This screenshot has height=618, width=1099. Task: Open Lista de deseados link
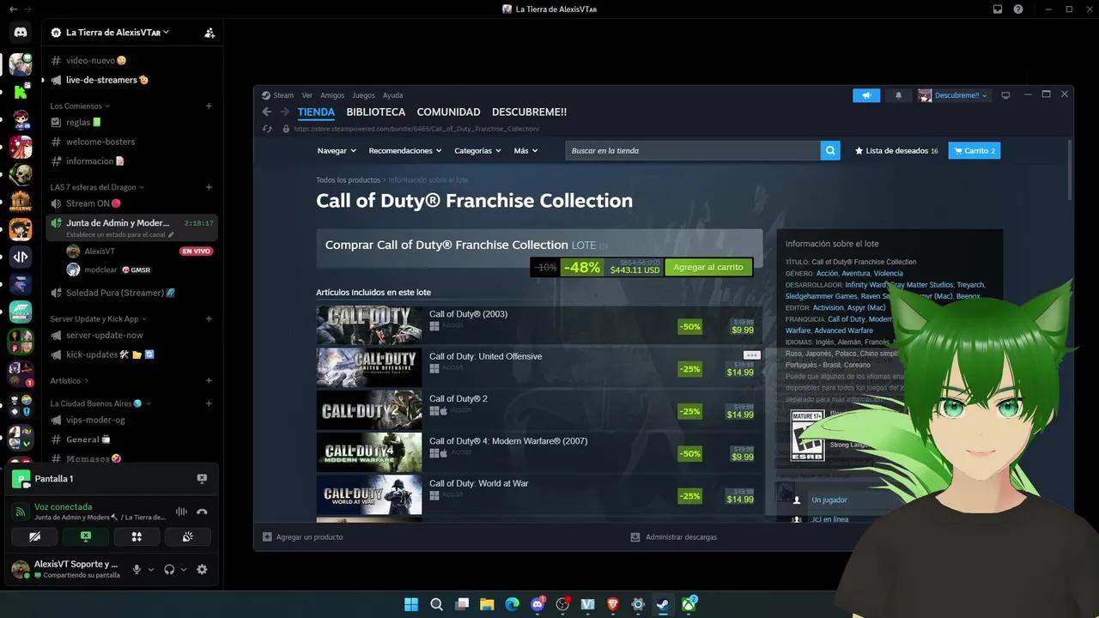point(896,151)
